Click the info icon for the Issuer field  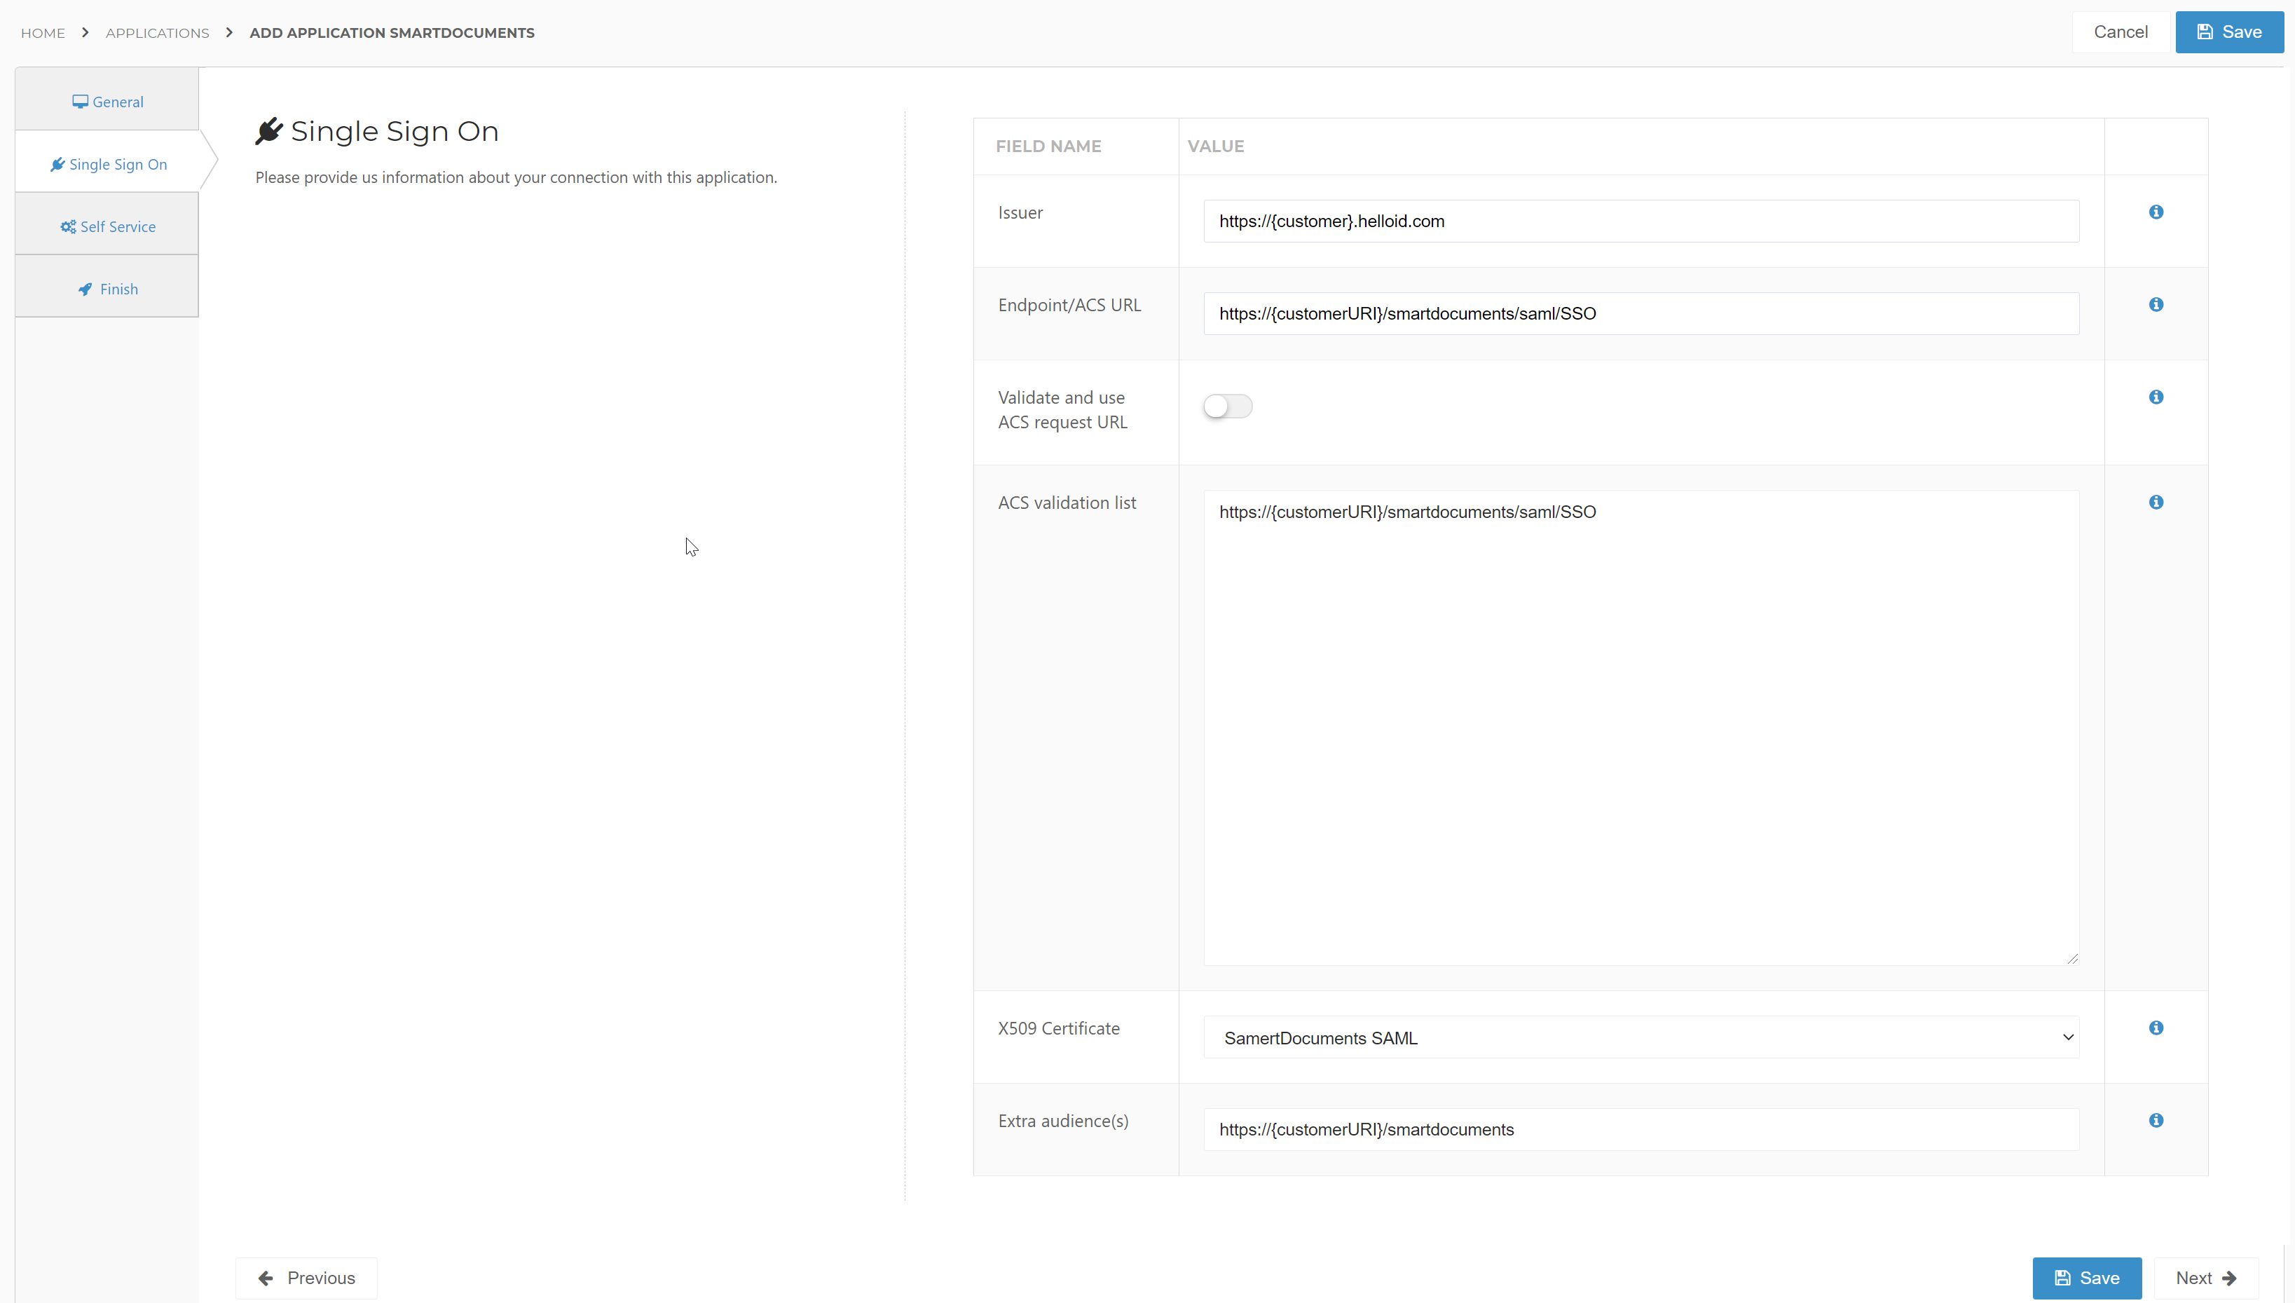click(2156, 212)
